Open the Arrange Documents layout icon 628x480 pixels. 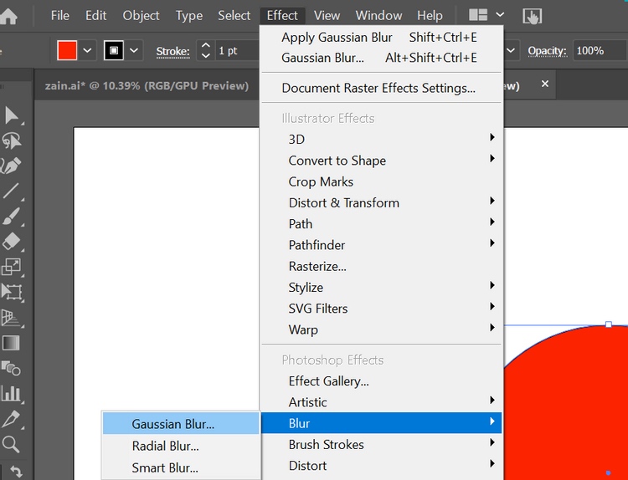[478, 15]
